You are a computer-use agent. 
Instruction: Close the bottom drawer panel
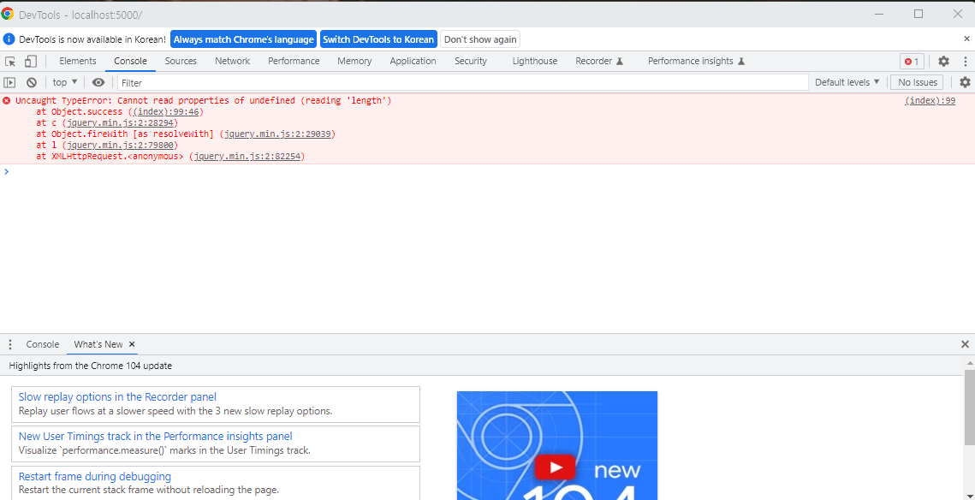click(x=965, y=344)
